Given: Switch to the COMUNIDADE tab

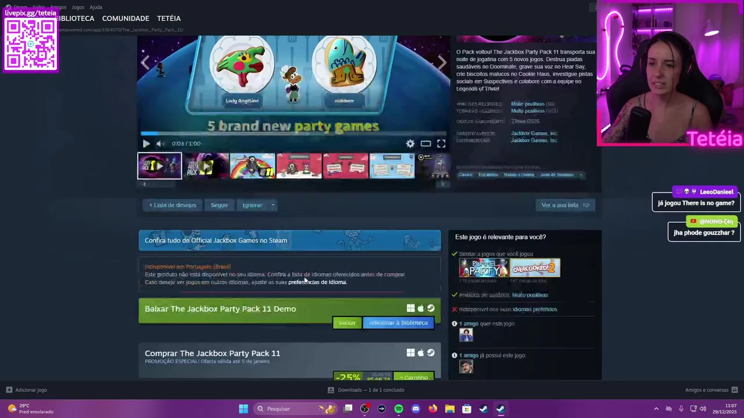Looking at the screenshot, I should (126, 19).
